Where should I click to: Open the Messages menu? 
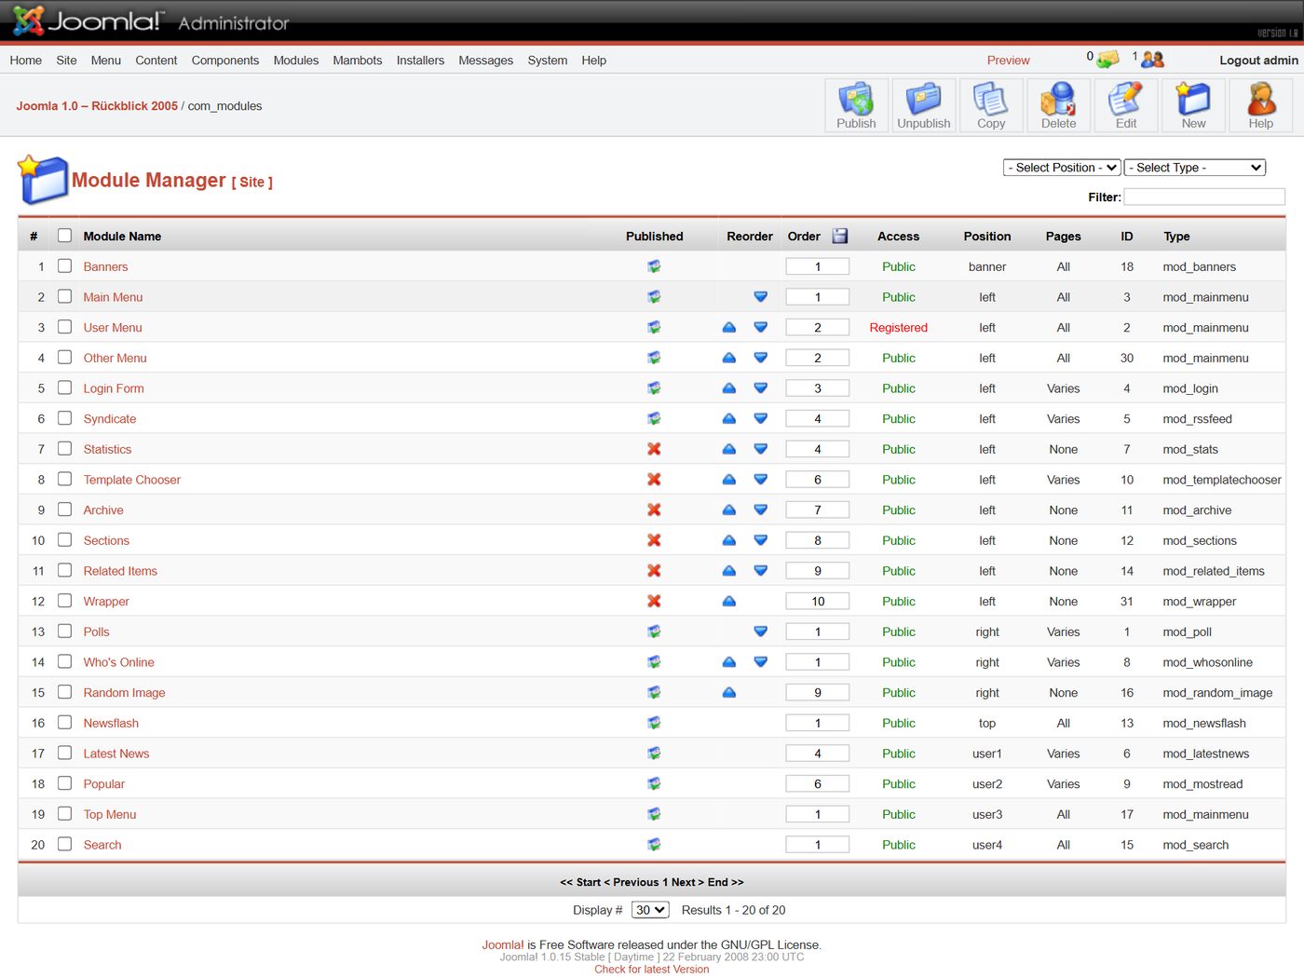[486, 61]
